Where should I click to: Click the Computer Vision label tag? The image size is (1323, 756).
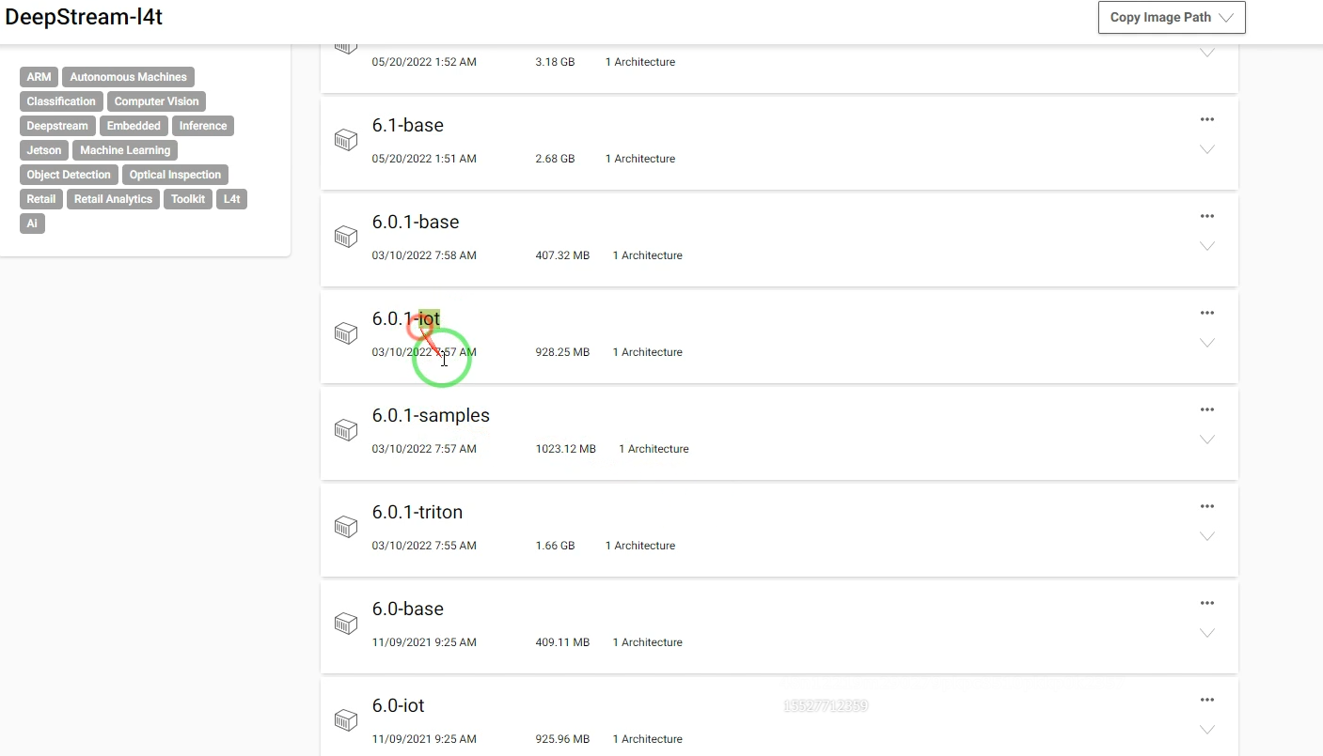click(x=156, y=101)
